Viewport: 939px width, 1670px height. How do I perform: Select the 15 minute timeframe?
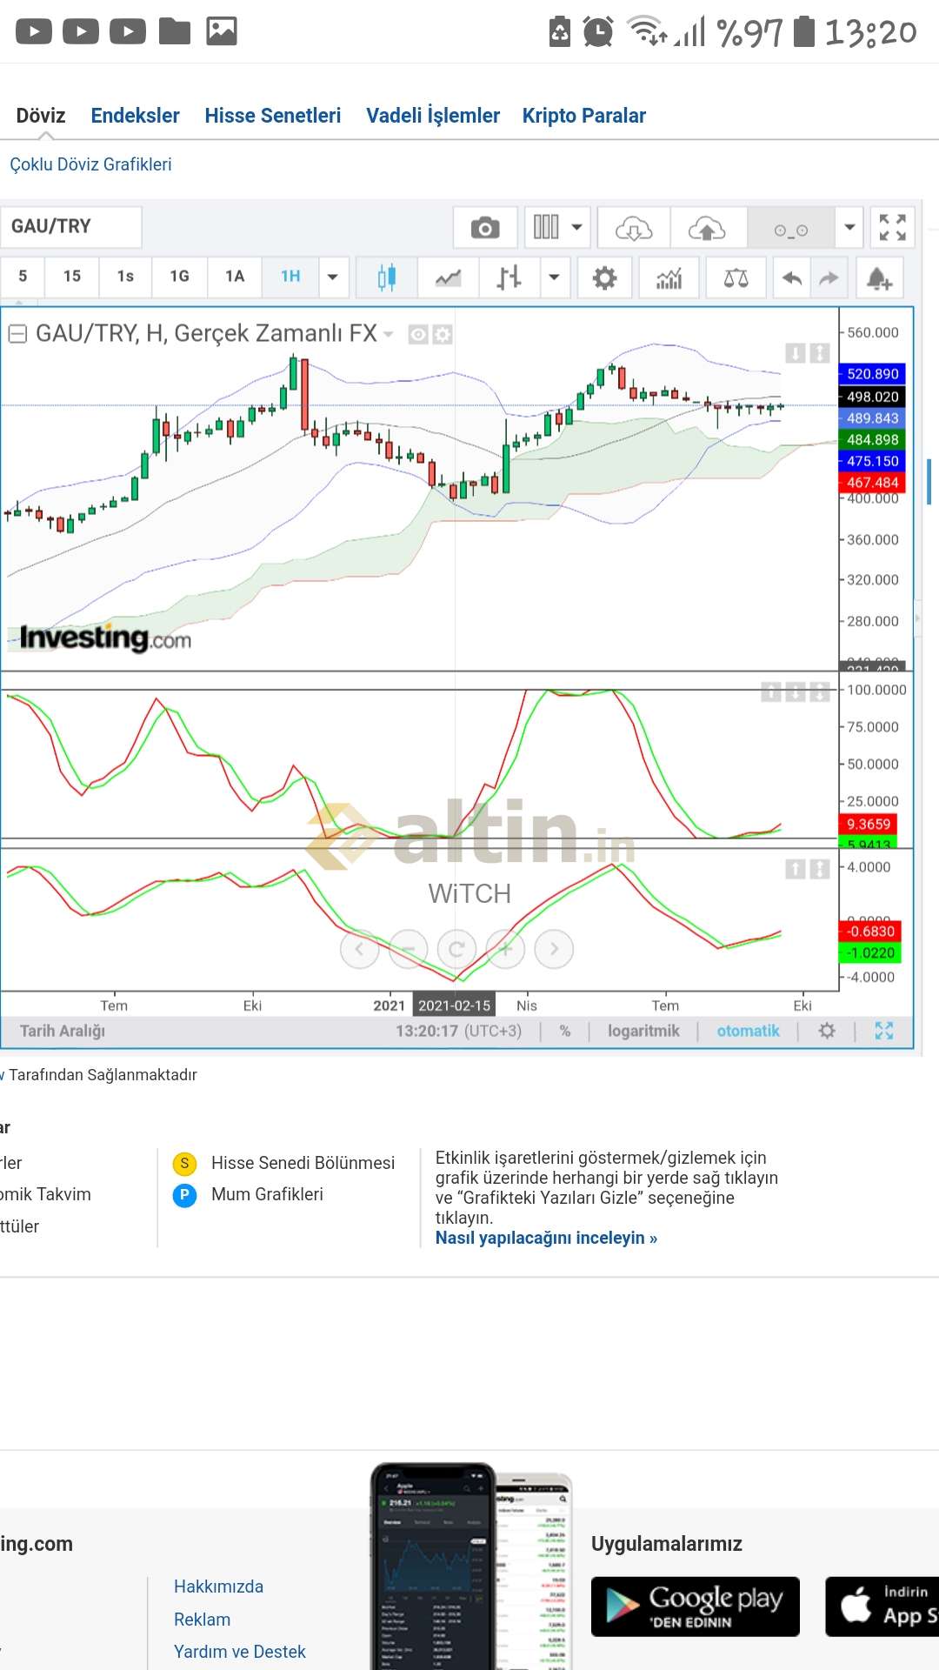point(72,277)
